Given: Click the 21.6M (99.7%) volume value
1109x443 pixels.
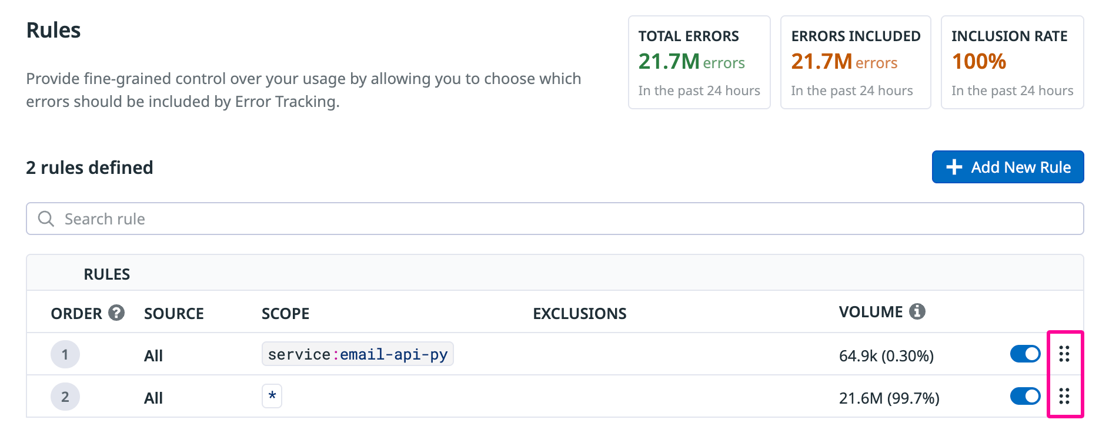Looking at the screenshot, I should coord(889,398).
